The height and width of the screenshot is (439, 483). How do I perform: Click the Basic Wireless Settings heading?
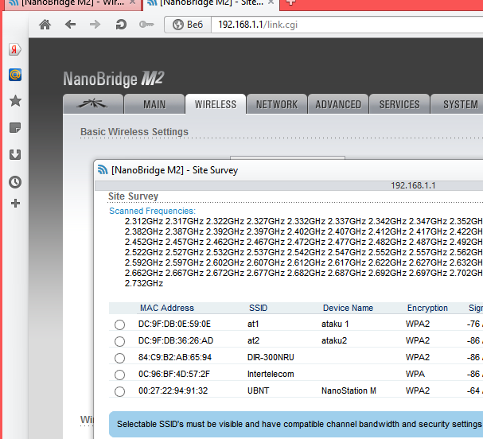tap(134, 132)
